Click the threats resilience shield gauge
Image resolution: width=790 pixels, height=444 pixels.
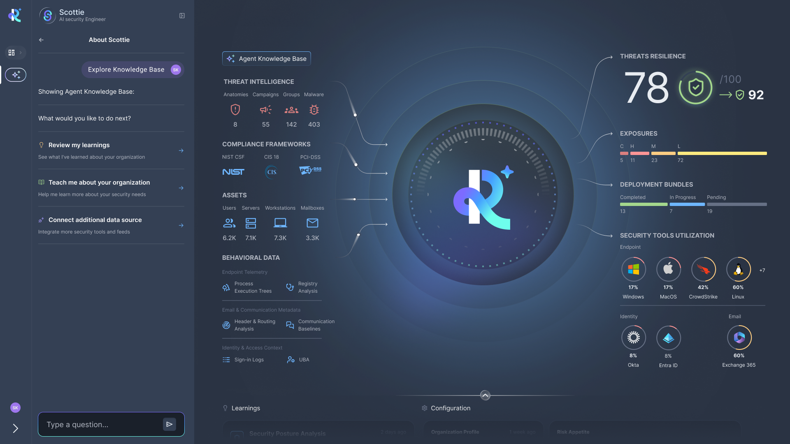(x=695, y=88)
